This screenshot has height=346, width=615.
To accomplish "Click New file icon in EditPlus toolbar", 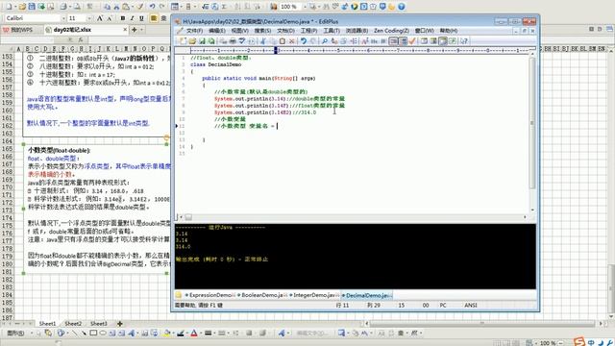I will coord(184,40).
